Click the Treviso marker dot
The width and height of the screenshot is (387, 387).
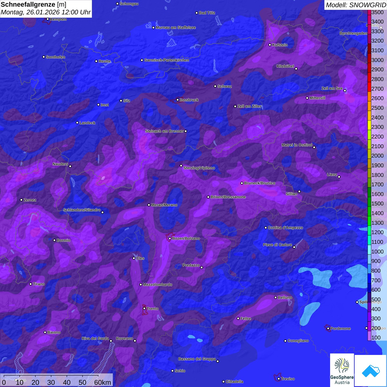279,379
